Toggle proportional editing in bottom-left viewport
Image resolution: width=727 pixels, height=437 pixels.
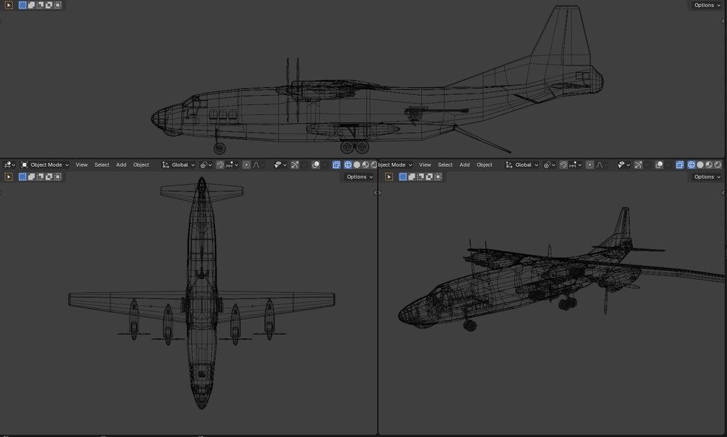click(246, 165)
